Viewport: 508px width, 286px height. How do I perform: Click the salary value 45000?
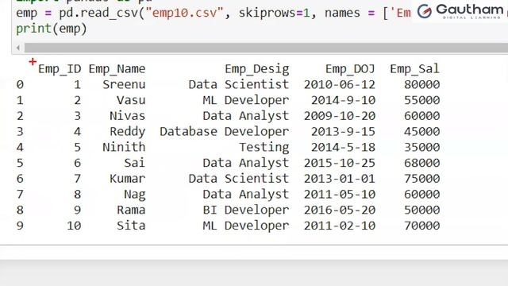tap(421, 131)
